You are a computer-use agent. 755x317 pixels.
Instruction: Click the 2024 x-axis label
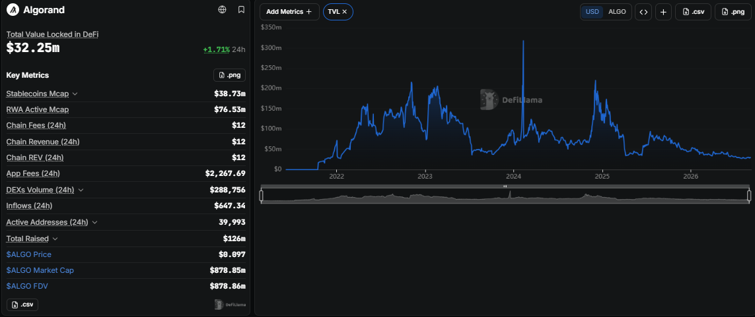coord(514,177)
